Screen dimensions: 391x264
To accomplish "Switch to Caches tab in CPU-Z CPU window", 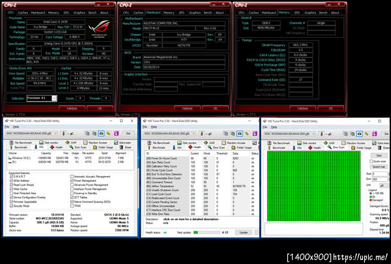I will tap(23, 12).
